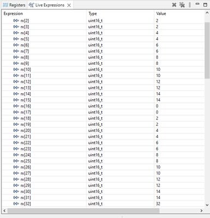The image size is (210, 218).
Task: Select the rx[18] expression row
Action: (x=103, y=118)
